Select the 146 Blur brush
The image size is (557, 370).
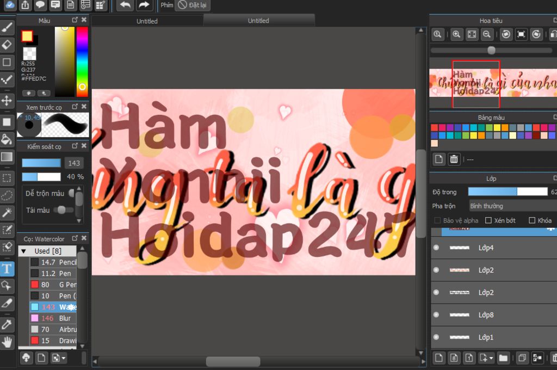53,318
